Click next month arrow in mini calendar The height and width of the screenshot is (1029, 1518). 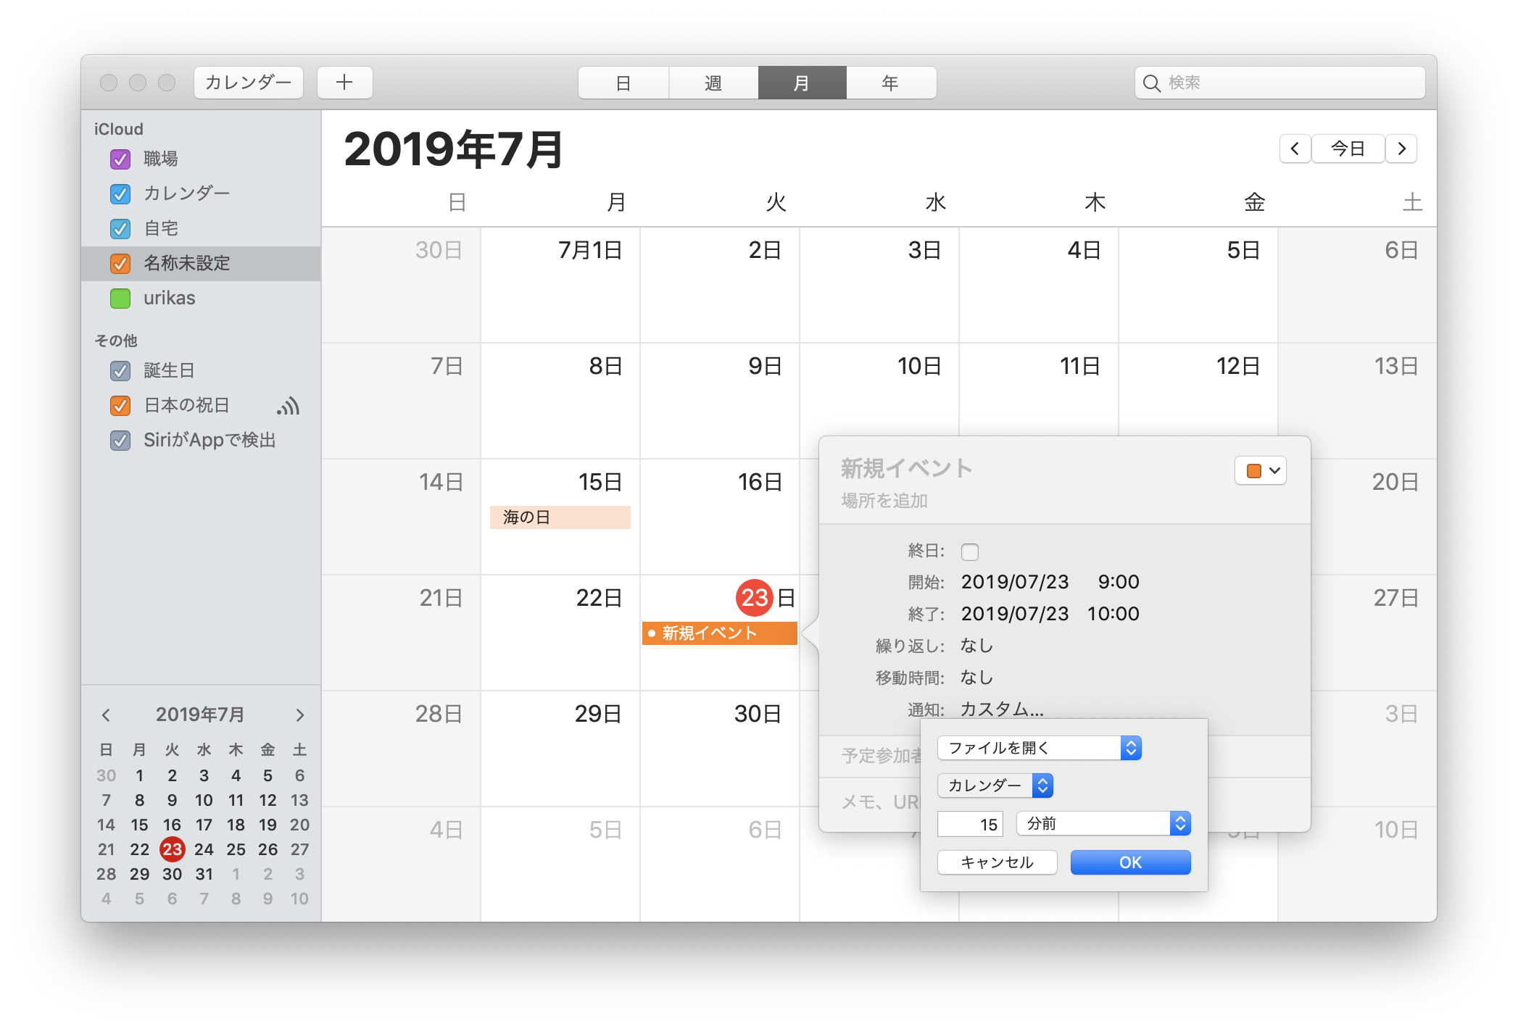click(299, 715)
